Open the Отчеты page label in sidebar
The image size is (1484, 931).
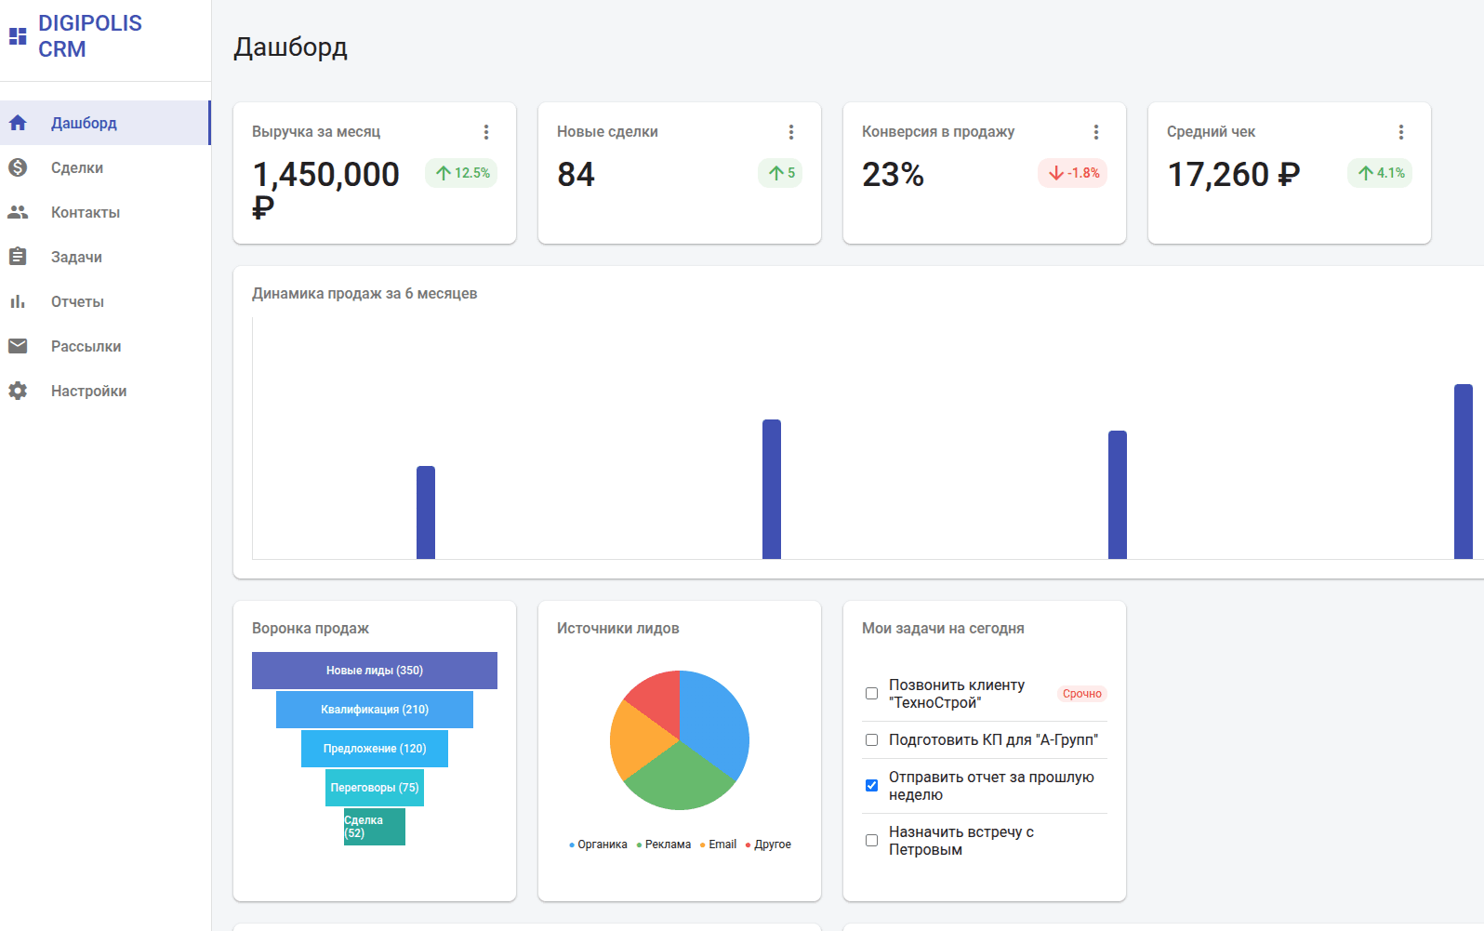coord(77,301)
